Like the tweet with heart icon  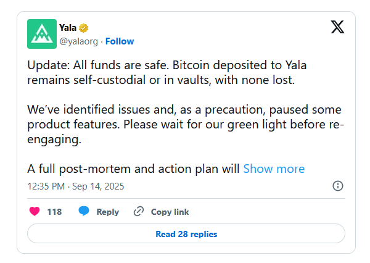[x=35, y=211]
